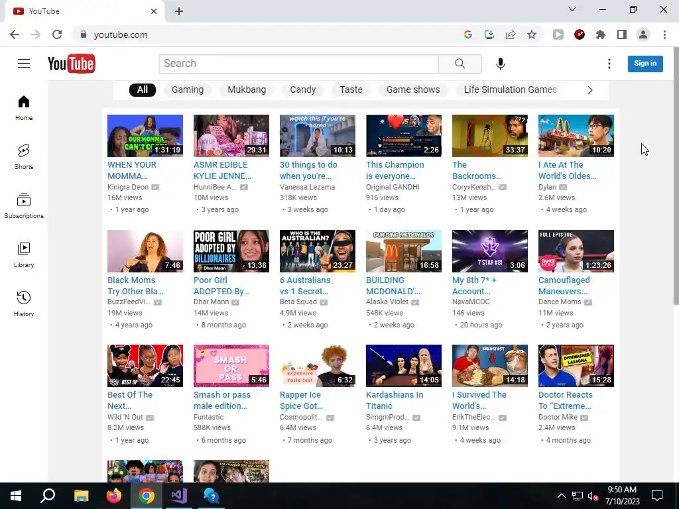Open Shorts from the sidebar

(24, 156)
